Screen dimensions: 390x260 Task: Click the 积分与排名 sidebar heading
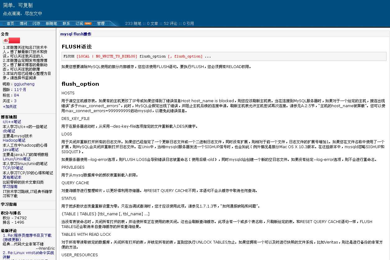point(11,213)
